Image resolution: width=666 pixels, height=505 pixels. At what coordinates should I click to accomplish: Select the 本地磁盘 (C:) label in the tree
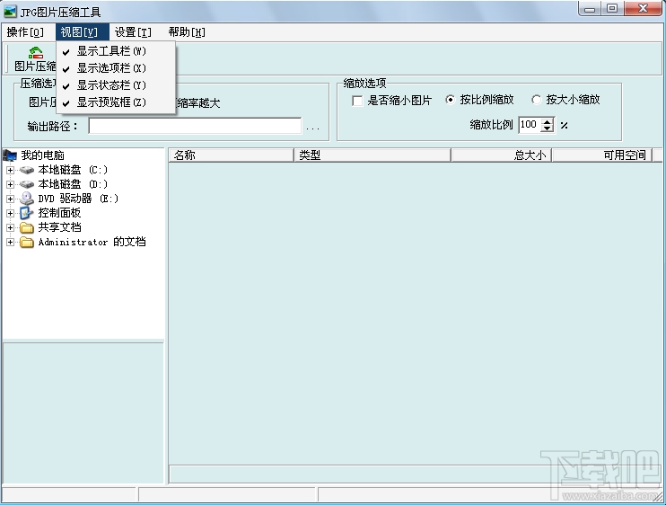click(x=73, y=170)
